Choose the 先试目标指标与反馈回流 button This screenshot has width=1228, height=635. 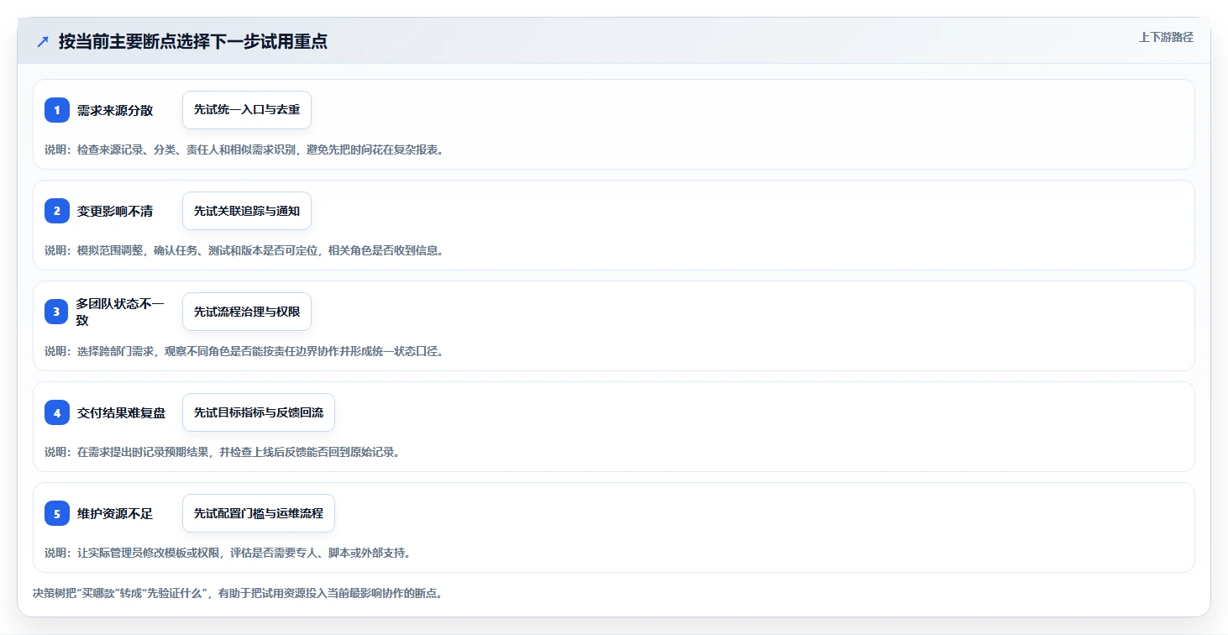259,412
